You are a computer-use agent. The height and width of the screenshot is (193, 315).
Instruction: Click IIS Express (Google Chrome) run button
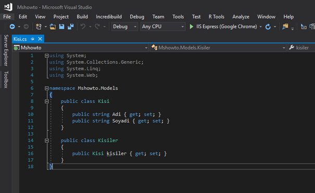point(223,27)
